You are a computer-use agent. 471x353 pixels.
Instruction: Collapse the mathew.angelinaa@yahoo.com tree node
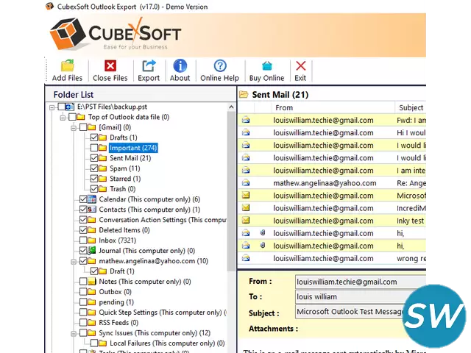[x=74, y=261]
